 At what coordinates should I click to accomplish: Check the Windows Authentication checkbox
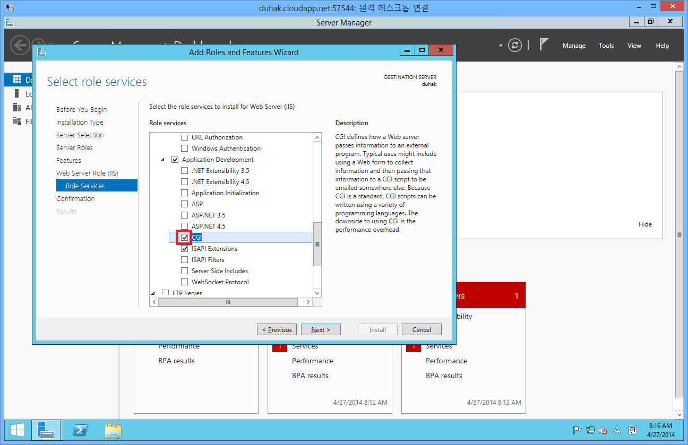(184, 149)
